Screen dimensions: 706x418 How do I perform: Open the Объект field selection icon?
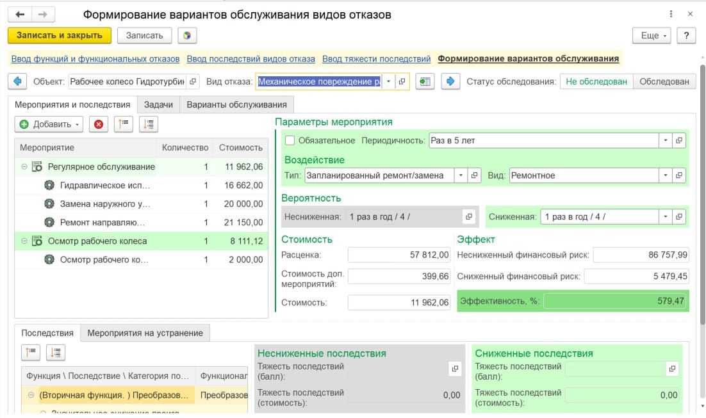tap(193, 81)
